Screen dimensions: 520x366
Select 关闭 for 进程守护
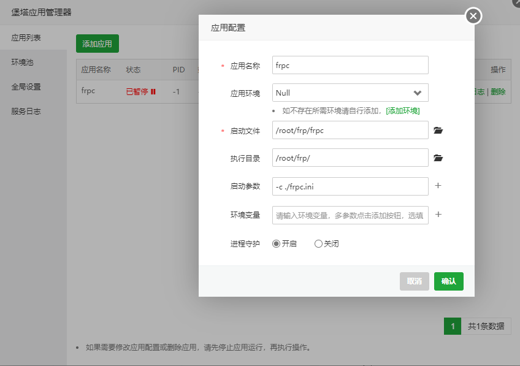[318, 243]
